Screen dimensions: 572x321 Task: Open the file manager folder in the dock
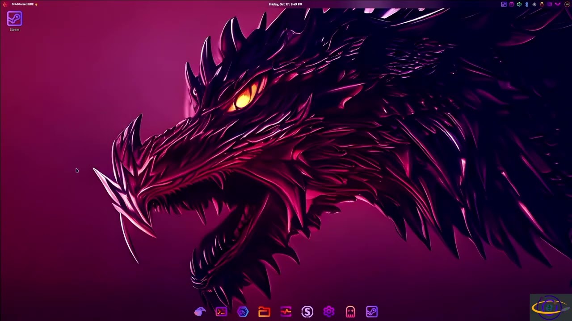pos(264,312)
